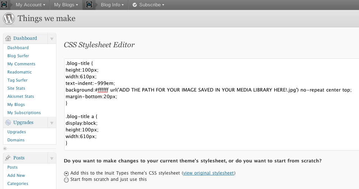Click the blog avatar icon before Blog Info

click(x=89, y=5)
